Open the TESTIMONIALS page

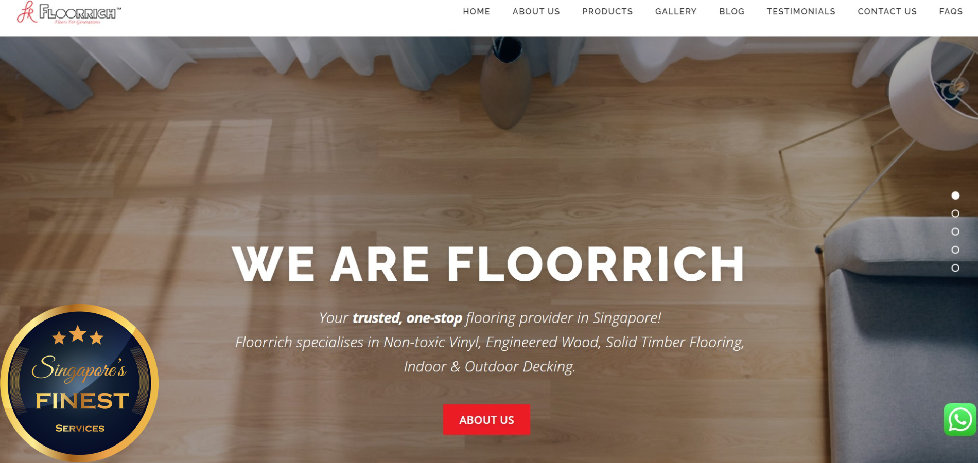coord(801,11)
